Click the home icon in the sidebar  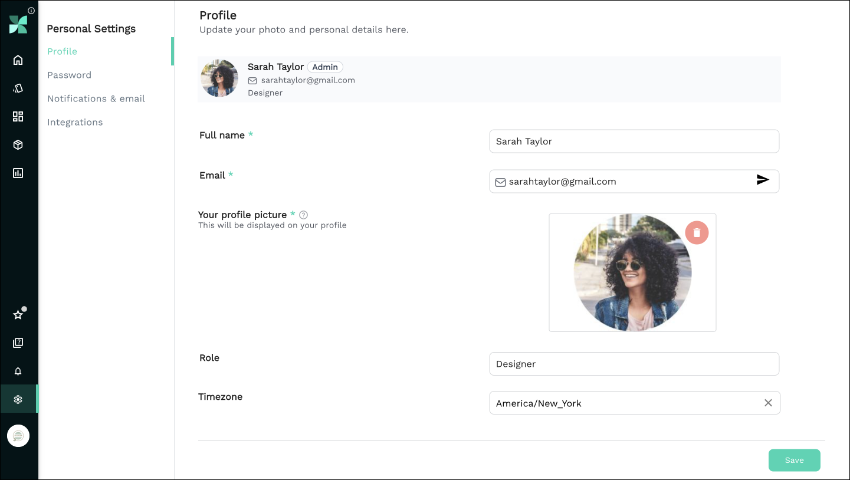click(x=18, y=60)
